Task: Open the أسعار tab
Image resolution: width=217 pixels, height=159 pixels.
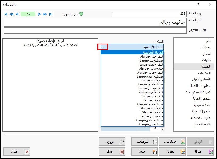Action: pyautogui.click(x=194, y=54)
